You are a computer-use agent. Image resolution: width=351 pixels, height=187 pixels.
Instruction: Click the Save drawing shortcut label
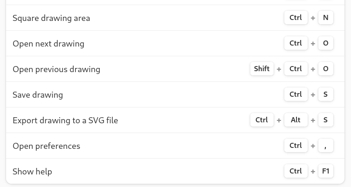38,95
